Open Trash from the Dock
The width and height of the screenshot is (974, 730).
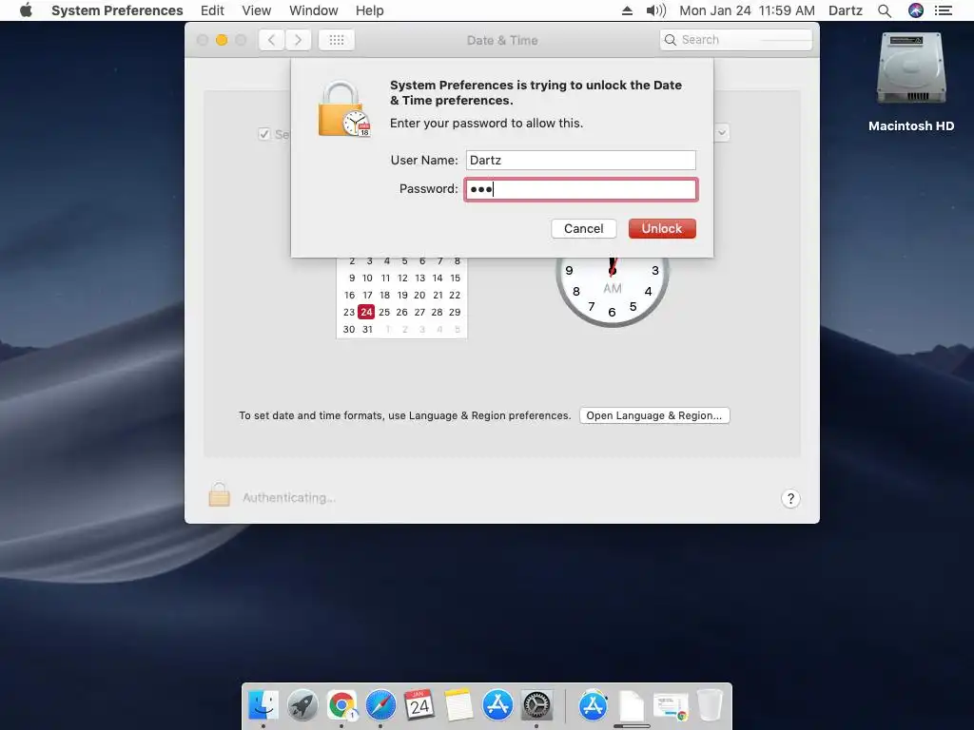coord(710,706)
